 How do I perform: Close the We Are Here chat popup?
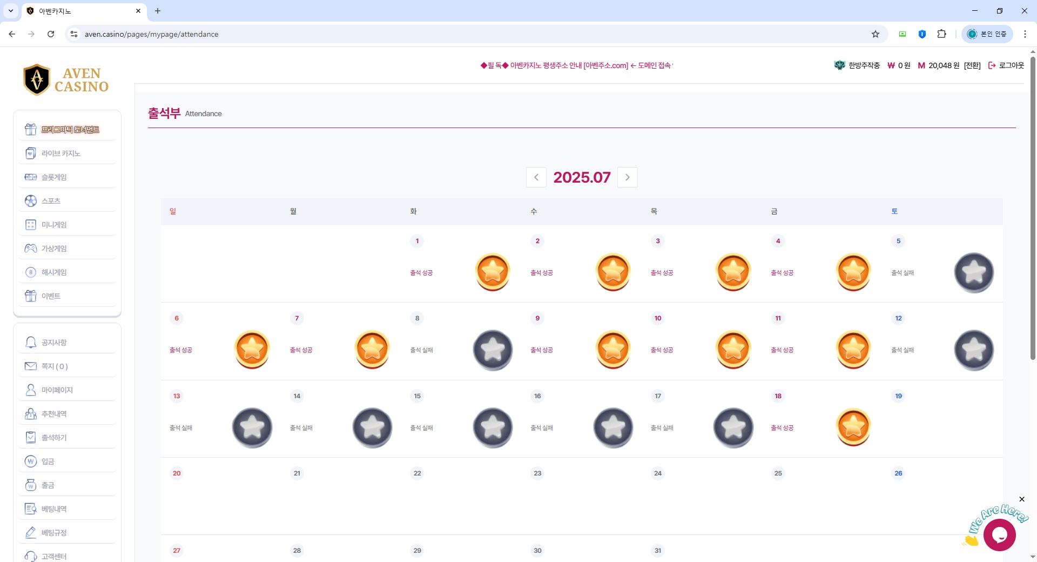(1022, 499)
